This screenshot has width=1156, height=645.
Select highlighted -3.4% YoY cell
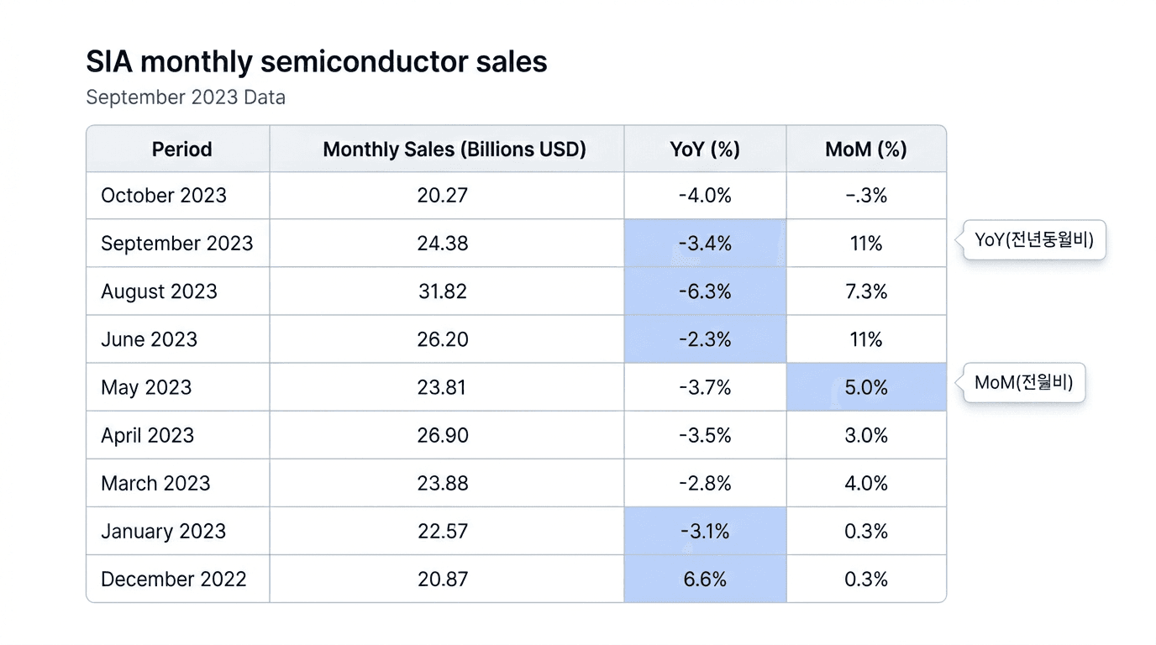pos(705,244)
